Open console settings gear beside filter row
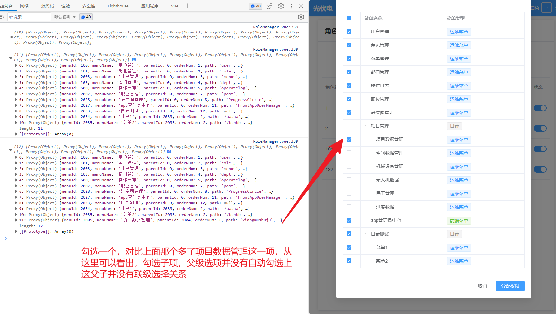This screenshot has width=556, height=314. click(301, 17)
